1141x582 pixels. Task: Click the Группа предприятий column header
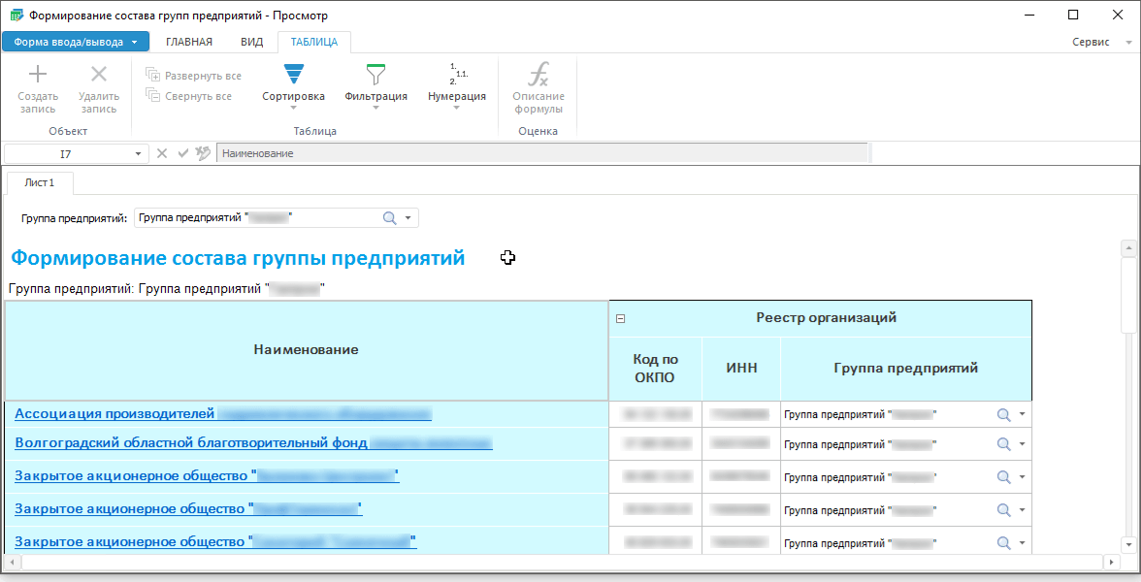pos(906,369)
